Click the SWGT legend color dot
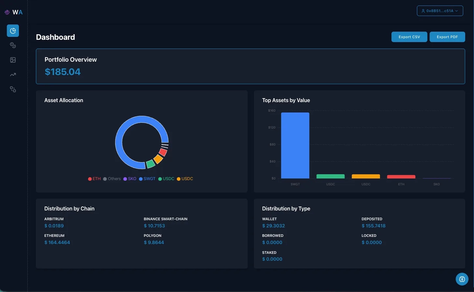Image resolution: width=474 pixels, height=292 pixels. [x=142, y=178]
